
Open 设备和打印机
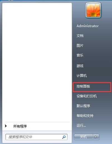pos(87,96)
